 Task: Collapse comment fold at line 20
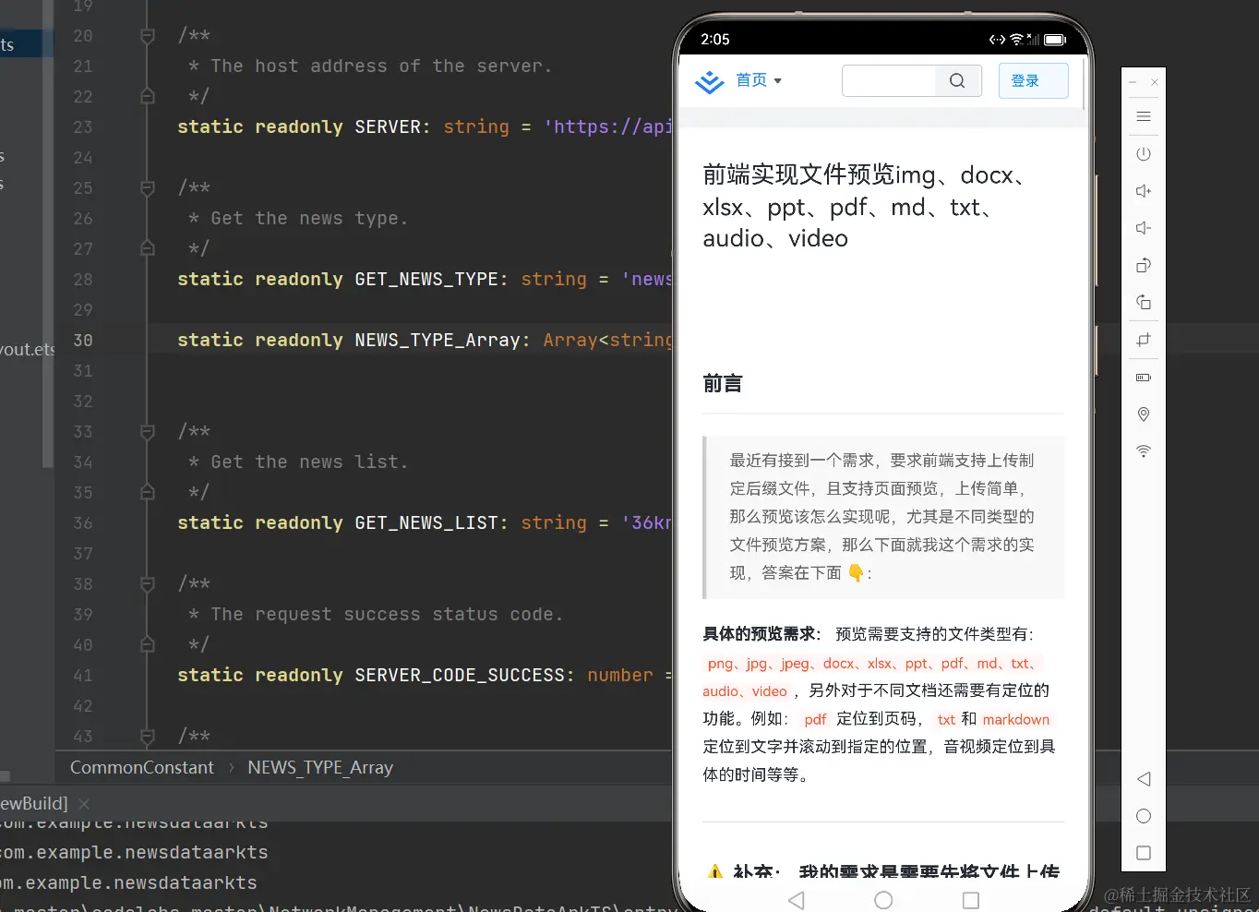[148, 36]
